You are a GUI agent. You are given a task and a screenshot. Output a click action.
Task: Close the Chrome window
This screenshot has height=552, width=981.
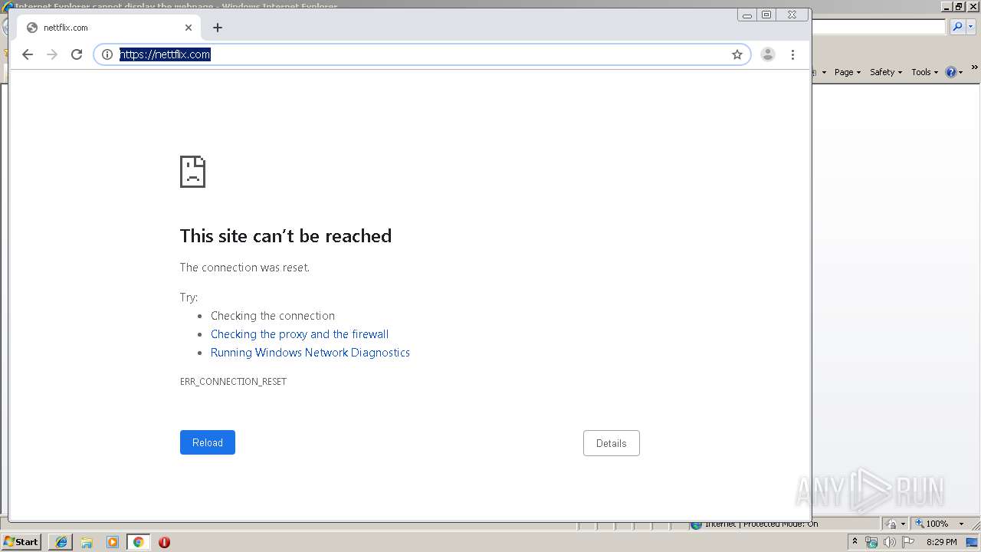[792, 15]
